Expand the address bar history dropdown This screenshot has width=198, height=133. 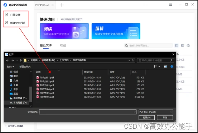[x=129, y=60]
